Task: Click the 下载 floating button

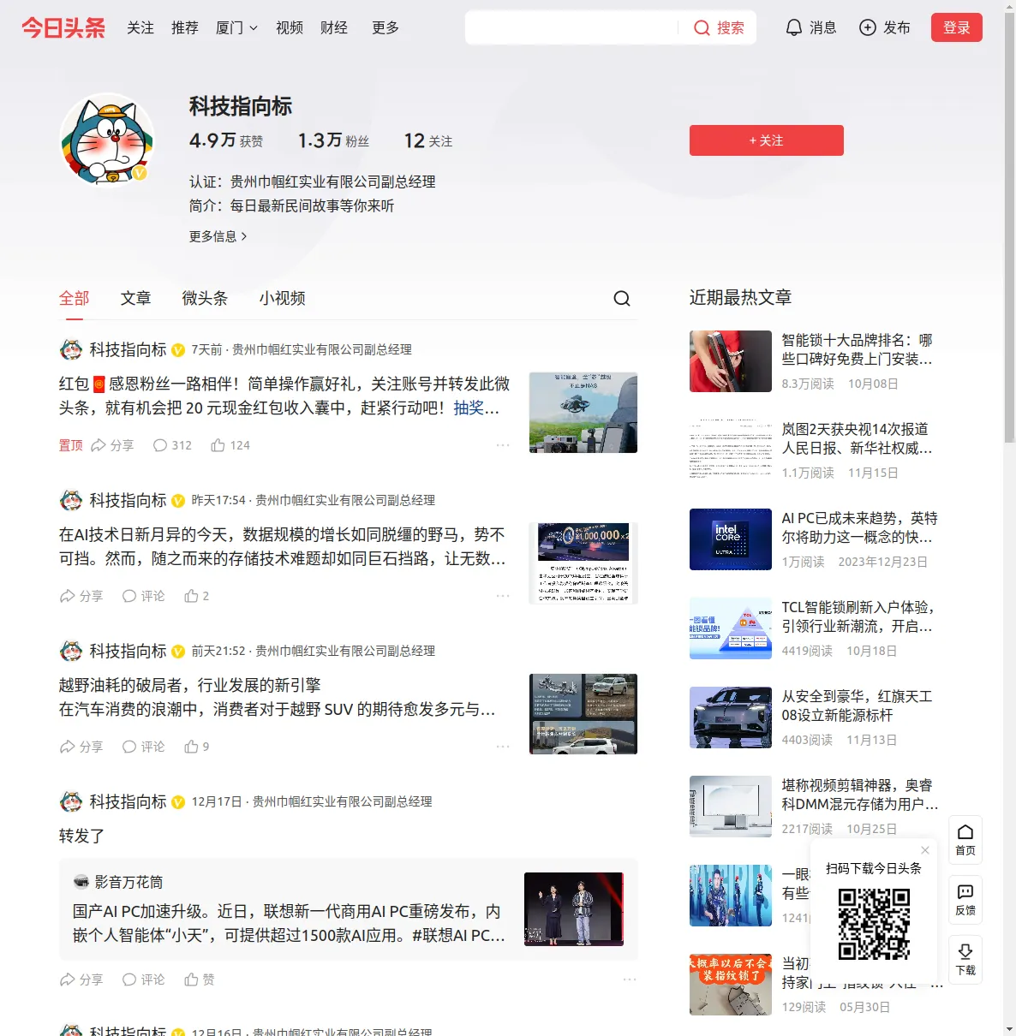Action: (x=965, y=960)
